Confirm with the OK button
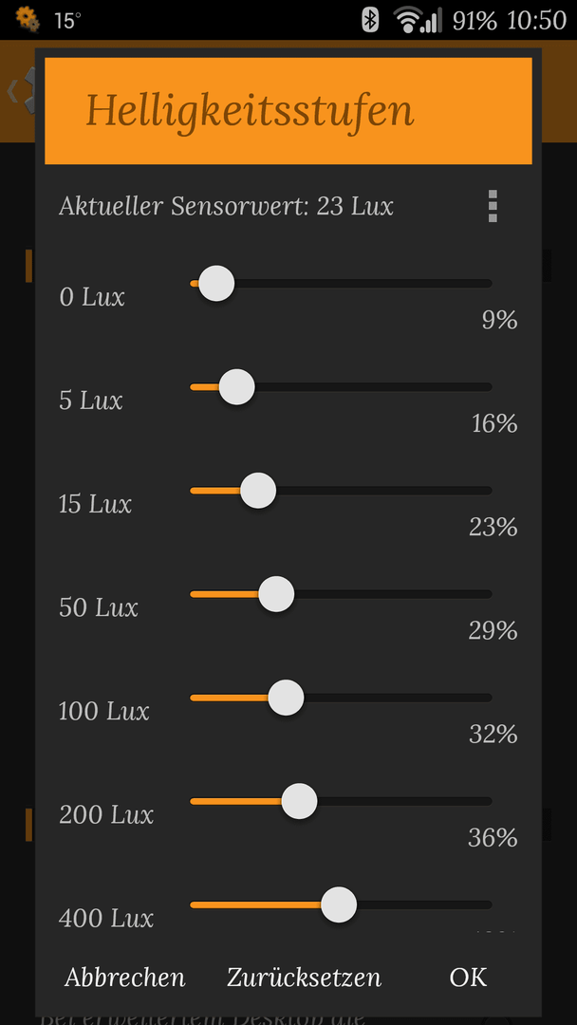 (468, 978)
